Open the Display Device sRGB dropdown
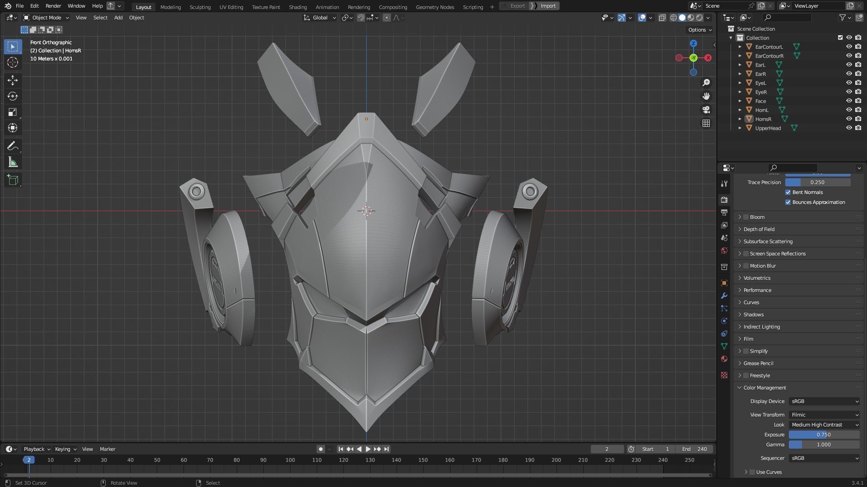The height and width of the screenshot is (487, 867). pyautogui.click(x=825, y=401)
